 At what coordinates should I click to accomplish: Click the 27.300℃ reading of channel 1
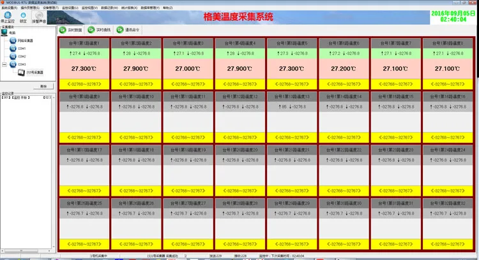point(84,69)
